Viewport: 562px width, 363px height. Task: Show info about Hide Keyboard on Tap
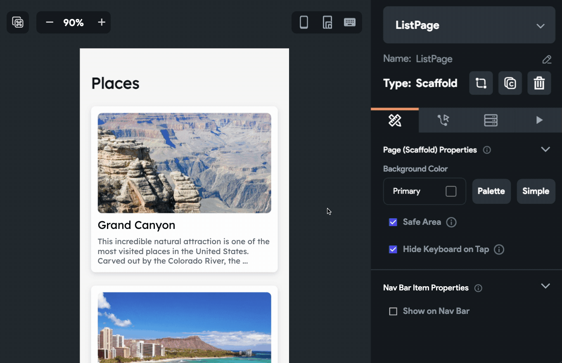[499, 250]
